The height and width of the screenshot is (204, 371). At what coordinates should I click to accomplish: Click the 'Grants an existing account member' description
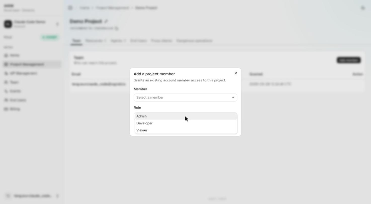[x=180, y=80]
